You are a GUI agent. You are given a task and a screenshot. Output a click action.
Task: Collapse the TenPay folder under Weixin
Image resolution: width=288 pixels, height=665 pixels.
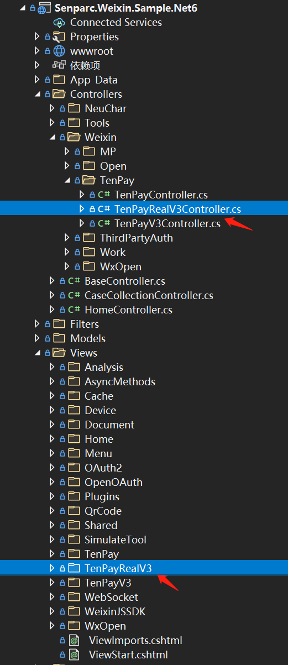point(67,181)
